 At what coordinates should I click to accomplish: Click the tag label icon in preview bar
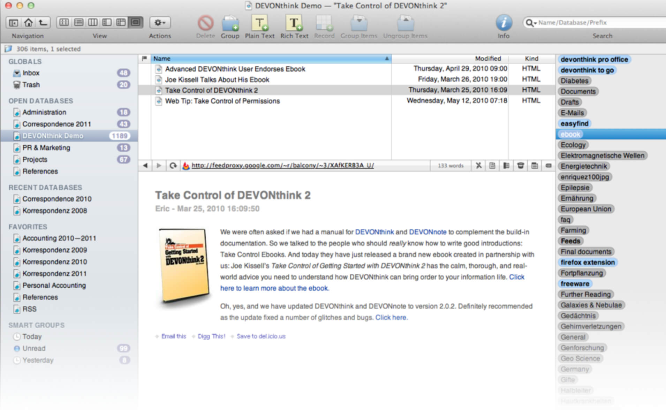click(548, 166)
